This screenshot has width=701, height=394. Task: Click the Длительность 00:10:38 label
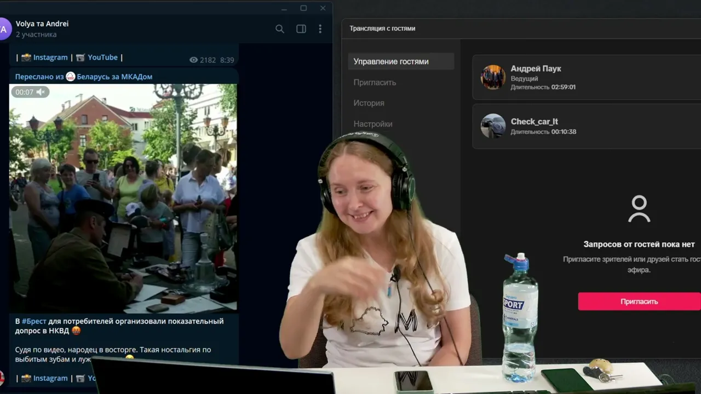pyautogui.click(x=543, y=132)
